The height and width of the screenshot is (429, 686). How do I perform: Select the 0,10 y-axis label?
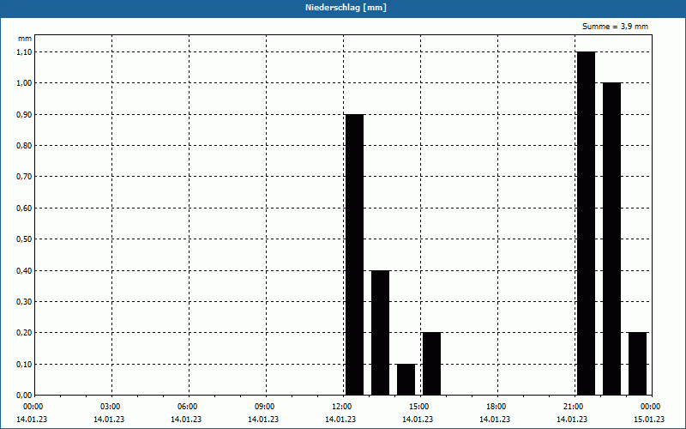25,364
